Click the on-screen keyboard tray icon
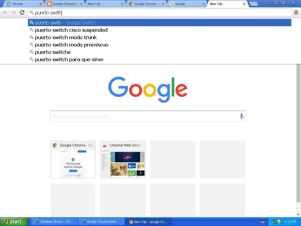Image resolution: width=301 pixels, height=226 pixels. click(x=263, y=222)
